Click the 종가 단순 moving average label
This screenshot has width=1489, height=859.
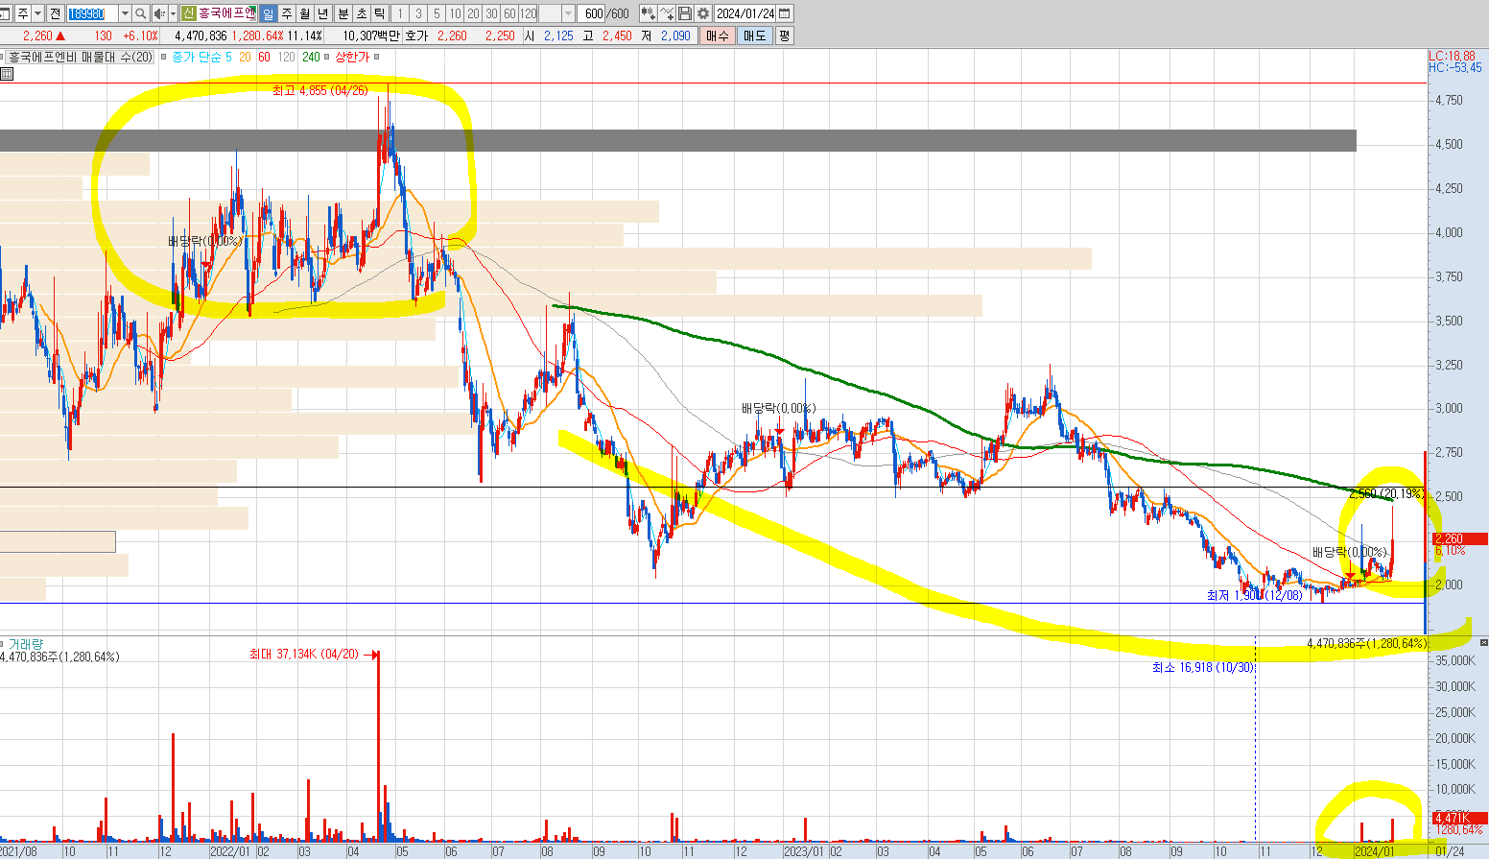click(x=196, y=57)
